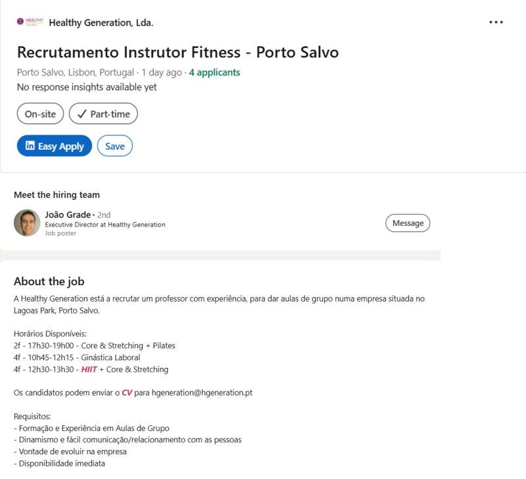Click Executive Director at Healthy Generation subtitle
Image resolution: width=526 pixels, height=479 pixels.
105,225
